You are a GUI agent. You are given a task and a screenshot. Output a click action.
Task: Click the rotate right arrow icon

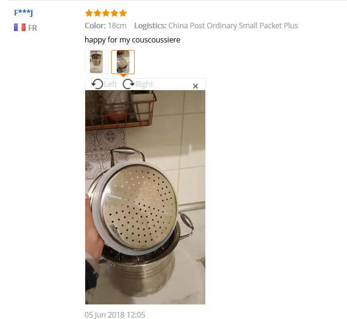(129, 84)
